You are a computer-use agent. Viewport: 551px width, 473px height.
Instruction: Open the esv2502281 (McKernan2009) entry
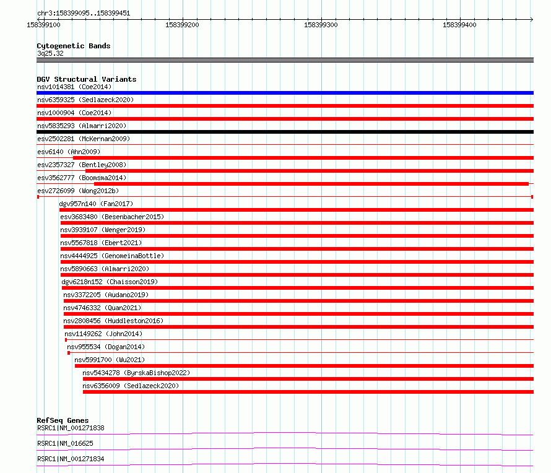(84, 139)
